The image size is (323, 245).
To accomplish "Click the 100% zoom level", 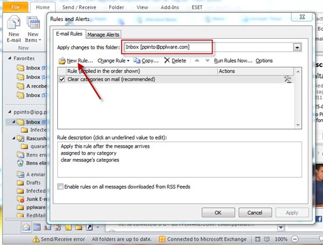I will (281, 239).
